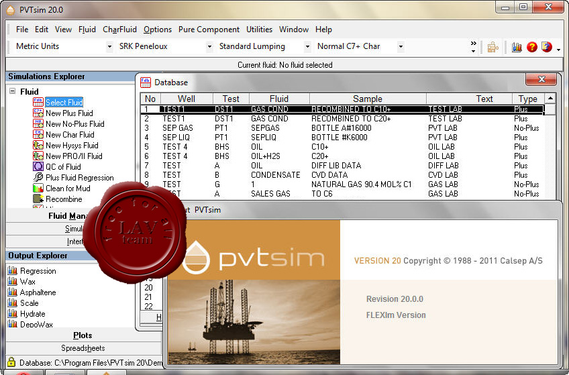Viewport: 569px width, 375px height.
Task: Close the Database window
Action: 541,79
